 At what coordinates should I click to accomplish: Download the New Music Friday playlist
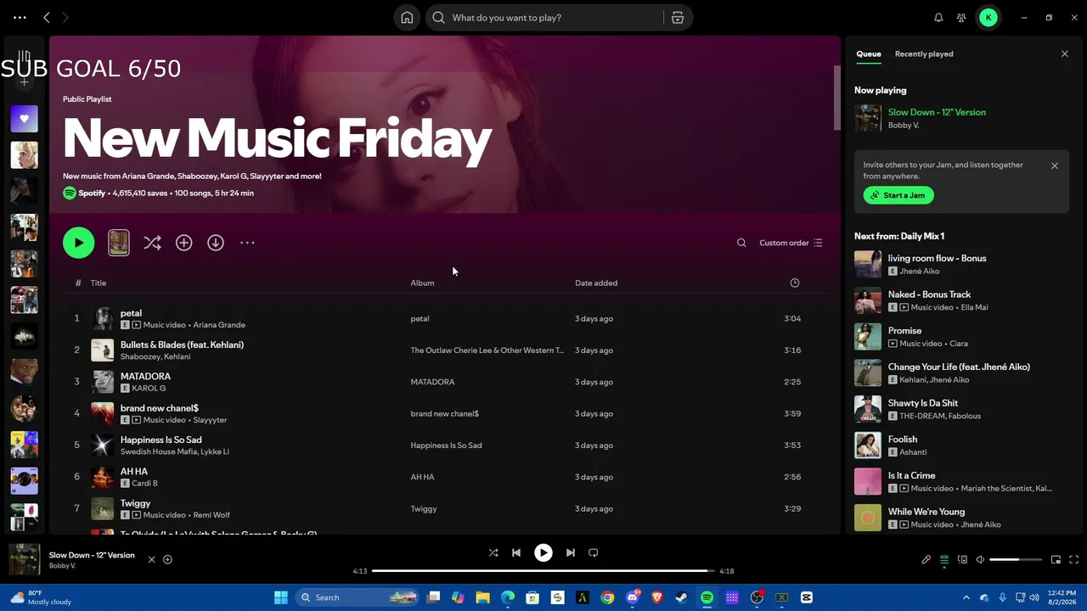click(x=216, y=243)
